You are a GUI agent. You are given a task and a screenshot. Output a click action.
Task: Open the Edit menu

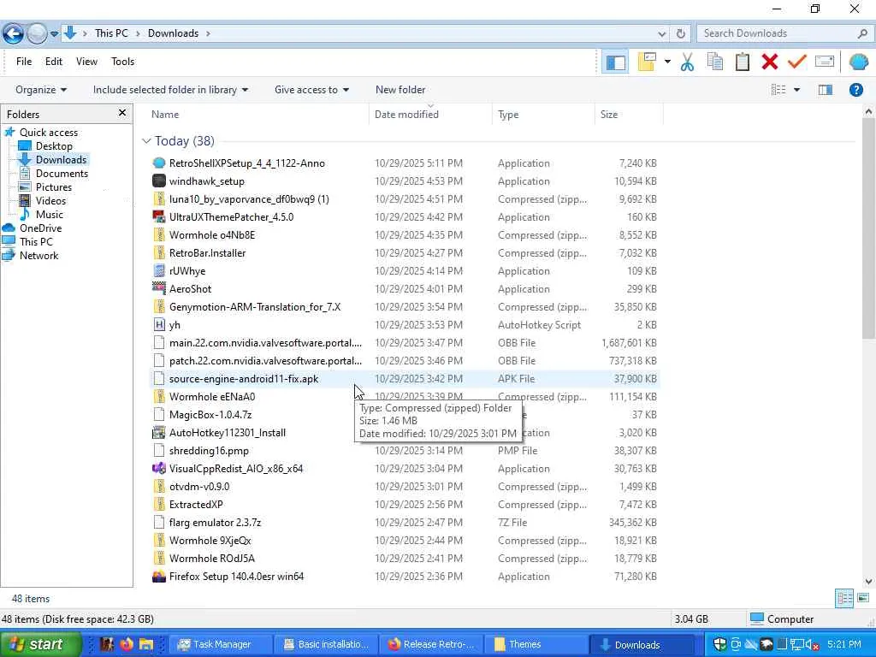pos(54,62)
